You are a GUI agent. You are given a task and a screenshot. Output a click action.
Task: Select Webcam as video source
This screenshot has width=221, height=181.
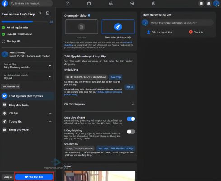[81, 27]
